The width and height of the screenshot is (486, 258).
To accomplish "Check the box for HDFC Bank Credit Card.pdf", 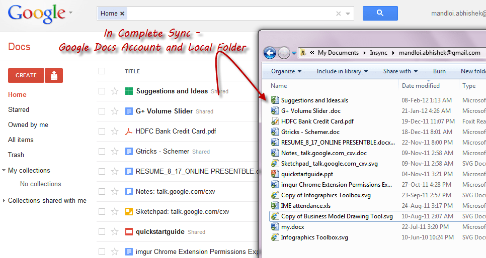I will [102, 131].
